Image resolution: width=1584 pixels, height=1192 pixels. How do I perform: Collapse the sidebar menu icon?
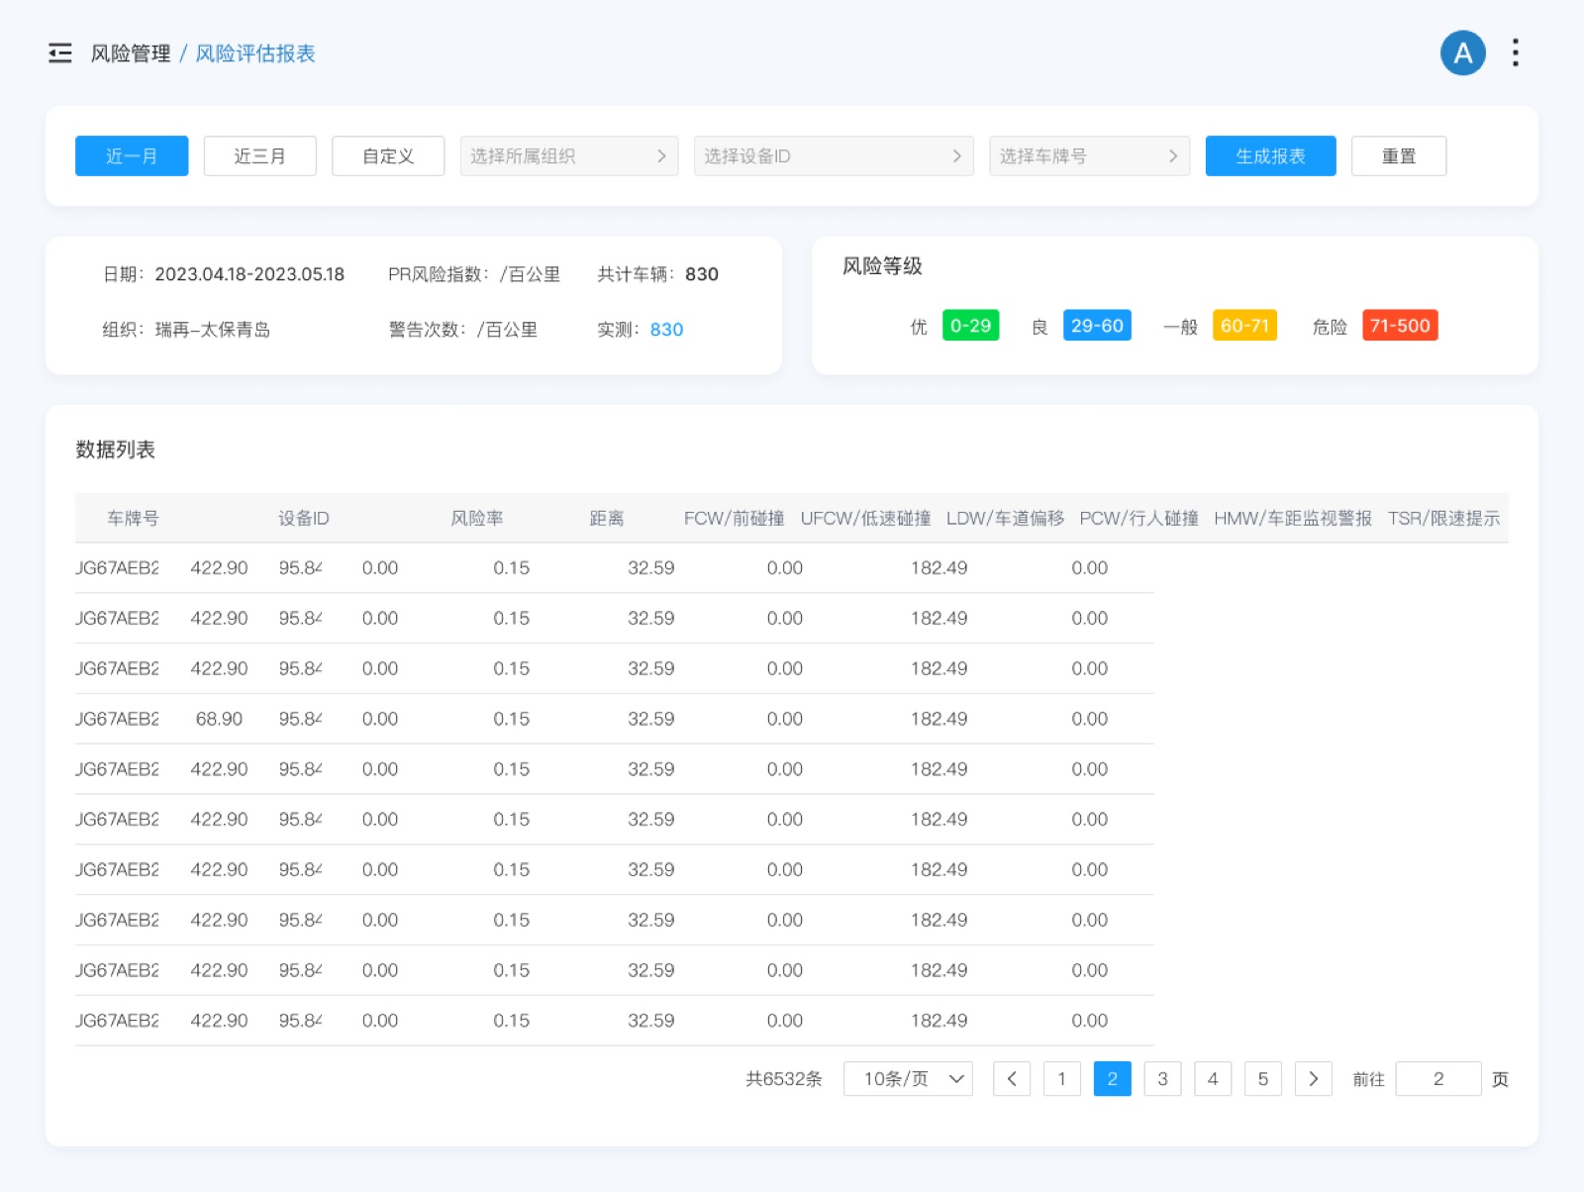pyautogui.click(x=60, y=53)
